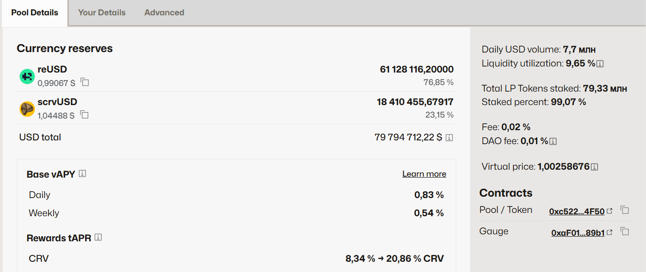Screen dimensions: 646x272
Task: Open Liquidity utilization info icon
Action: coord(600,64)
